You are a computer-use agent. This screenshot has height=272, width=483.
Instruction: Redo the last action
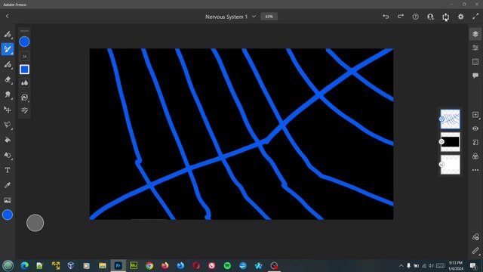point(401,17)
